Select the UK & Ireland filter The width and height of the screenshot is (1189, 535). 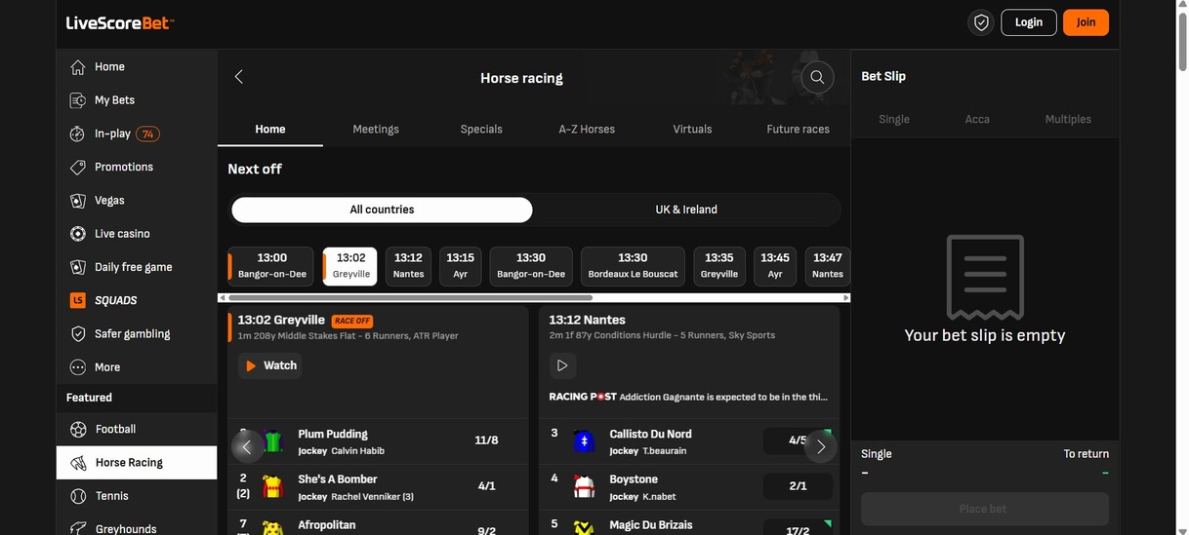686,210
